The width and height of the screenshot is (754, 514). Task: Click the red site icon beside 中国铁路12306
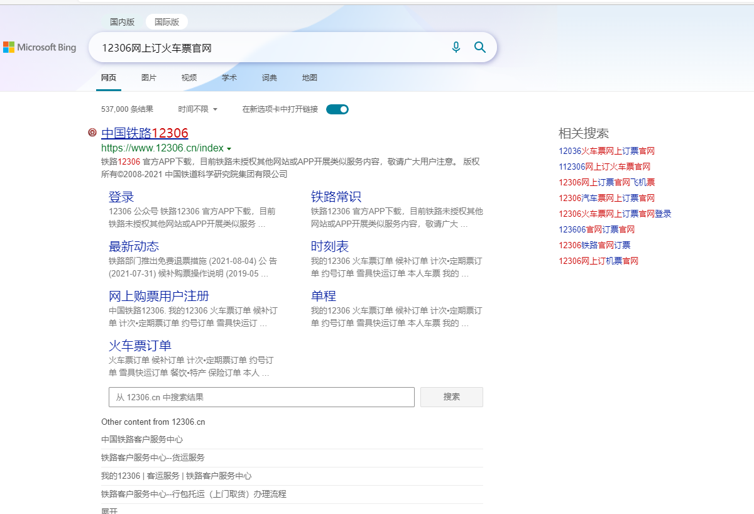pos(92,133)
